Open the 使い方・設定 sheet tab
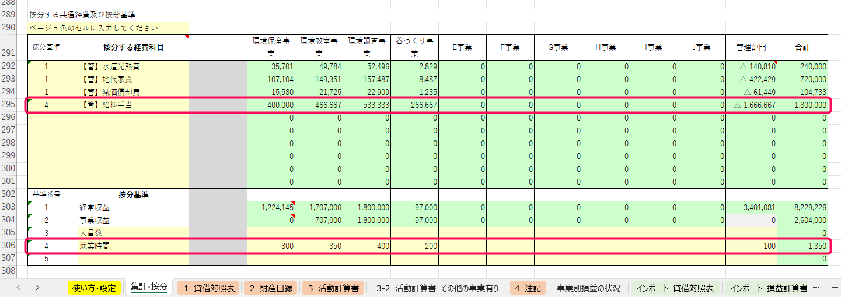This screenshot has height=297, width=841. pyautogui.click(x=94, y=287)
